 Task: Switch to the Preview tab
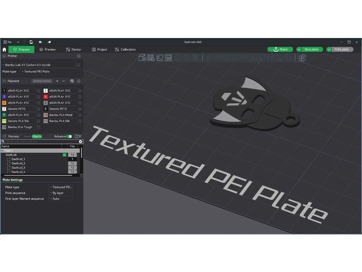pyautogui.click(x=48, y=50)
